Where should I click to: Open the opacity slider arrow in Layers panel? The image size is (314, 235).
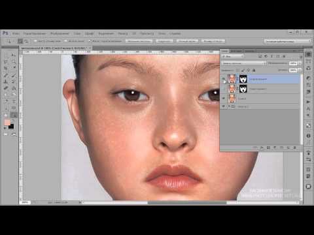pyautogui.click(x=300, y=63)
